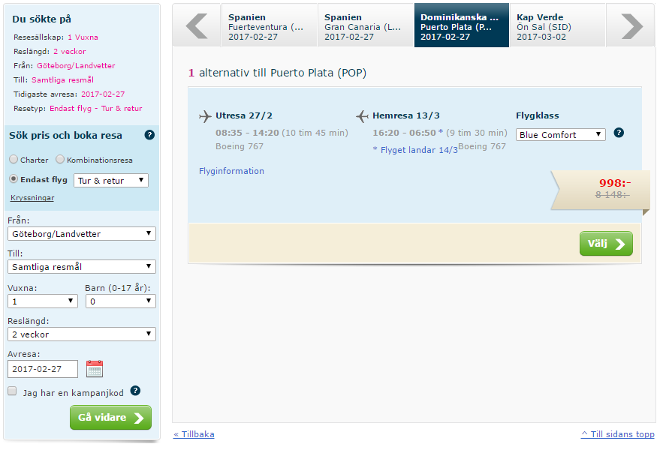Click the previous destinations left arrow
The height and width of the screenshot is (450, 663).
pos(197,25)
